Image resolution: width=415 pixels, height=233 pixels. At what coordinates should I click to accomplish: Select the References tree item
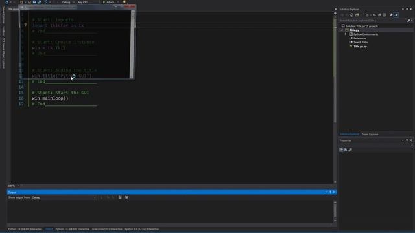[360, 38]
